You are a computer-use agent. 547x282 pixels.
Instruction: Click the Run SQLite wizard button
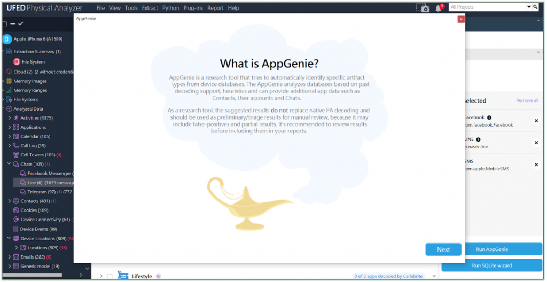pos(492,265)
